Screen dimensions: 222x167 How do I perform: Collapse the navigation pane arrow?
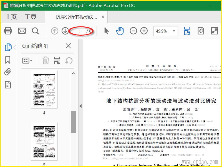[80, 106]
